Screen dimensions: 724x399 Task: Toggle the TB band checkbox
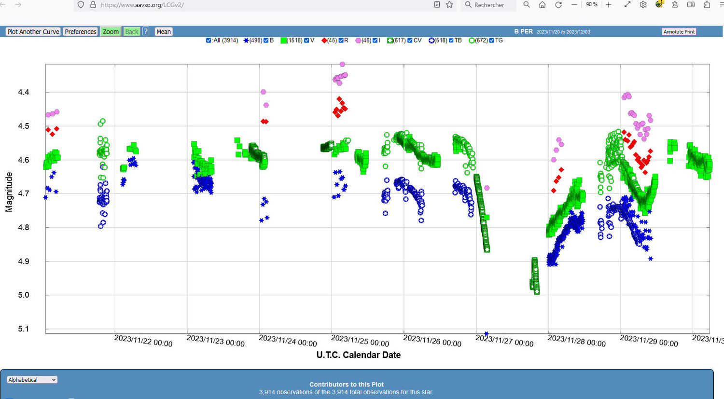click(451, 41)
